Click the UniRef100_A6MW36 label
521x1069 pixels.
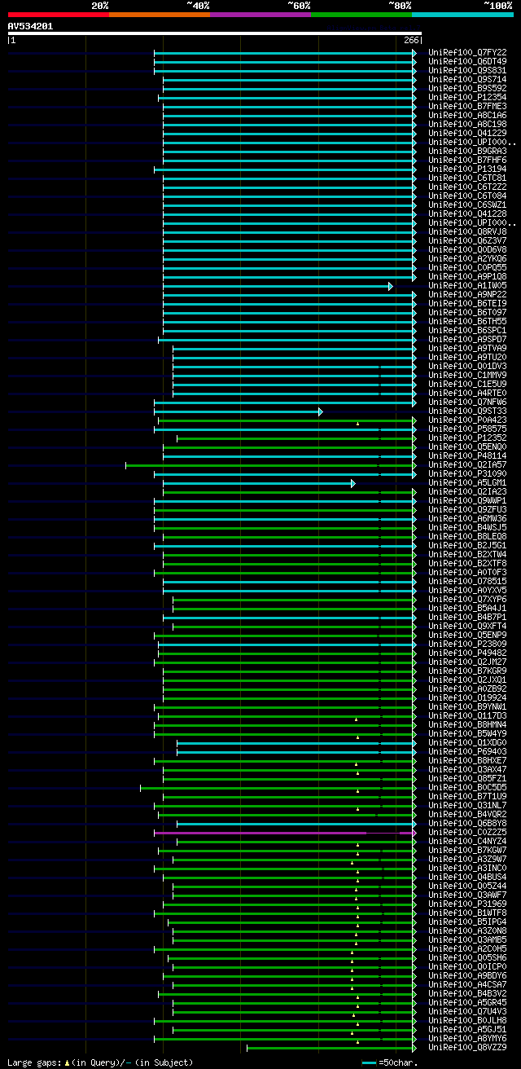click(468, 518)
